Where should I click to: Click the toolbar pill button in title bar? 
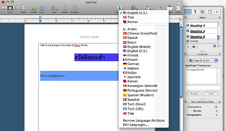tap(179, 2)
